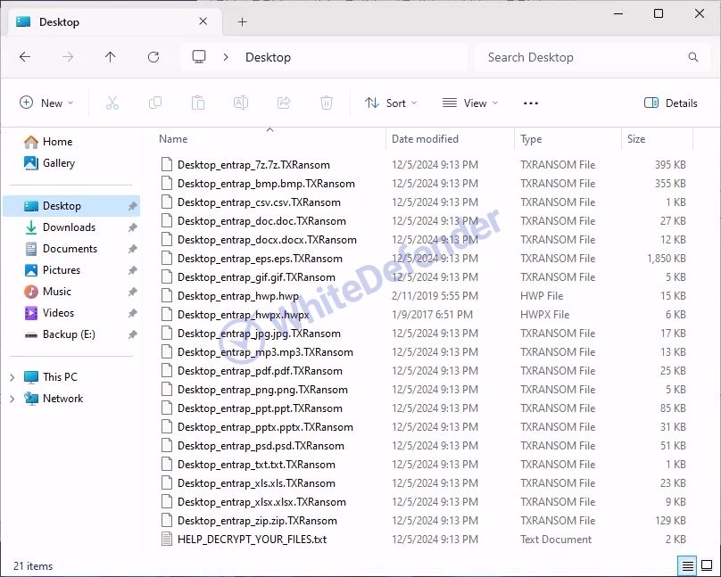721x577 pixels.
Task: Click the 1,850 KB size cell
Action: point(667,259)
